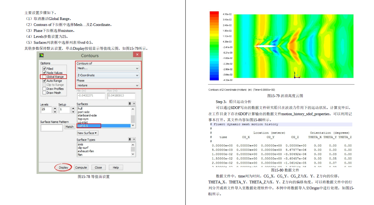Expand the Phase dropdown showing mixture

click(x=107, y=85)
